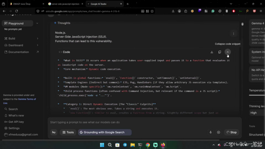The width and height of the screenshot is (265, 149).
Task: Expand the Playground dropdown chevron
Action: pyautogui.click(x=37, y=23)
